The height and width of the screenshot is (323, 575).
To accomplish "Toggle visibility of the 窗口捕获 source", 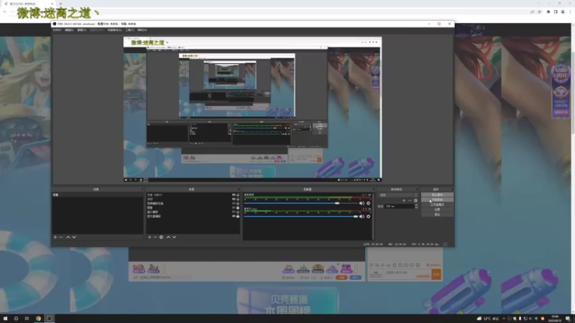I will click(x=234, y=212).
